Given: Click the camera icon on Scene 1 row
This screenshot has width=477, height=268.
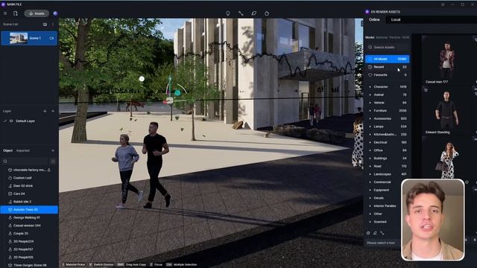Looking at the screenshot, I should point(51,38).
